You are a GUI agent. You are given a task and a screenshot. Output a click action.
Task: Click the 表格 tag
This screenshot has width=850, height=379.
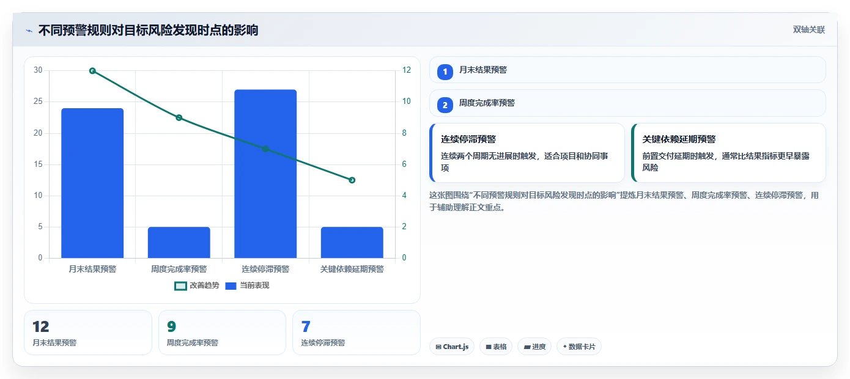coord(496,347)
